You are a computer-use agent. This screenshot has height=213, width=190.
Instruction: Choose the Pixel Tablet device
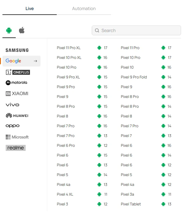[131, 204]
